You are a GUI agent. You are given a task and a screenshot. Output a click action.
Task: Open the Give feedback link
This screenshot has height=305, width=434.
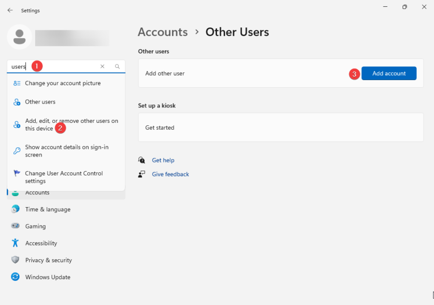pos(170,174)
